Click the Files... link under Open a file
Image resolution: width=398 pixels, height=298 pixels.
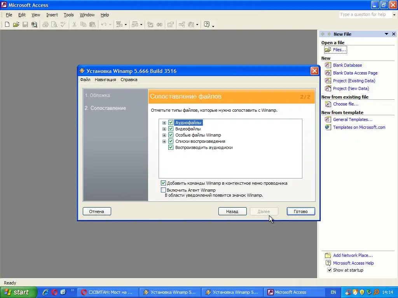point(339,50)
